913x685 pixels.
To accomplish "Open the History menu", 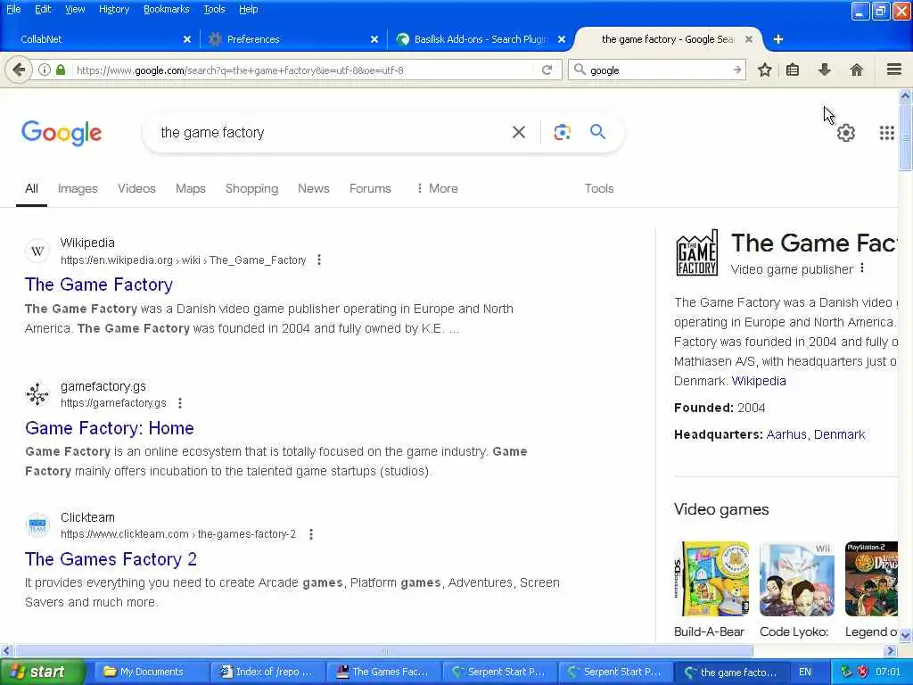I will click(x=114, y=9).
